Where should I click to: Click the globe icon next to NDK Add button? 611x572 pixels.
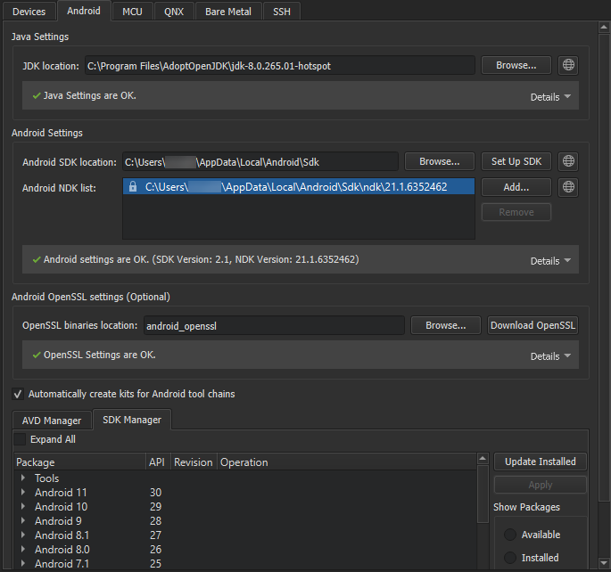[568, 187]
